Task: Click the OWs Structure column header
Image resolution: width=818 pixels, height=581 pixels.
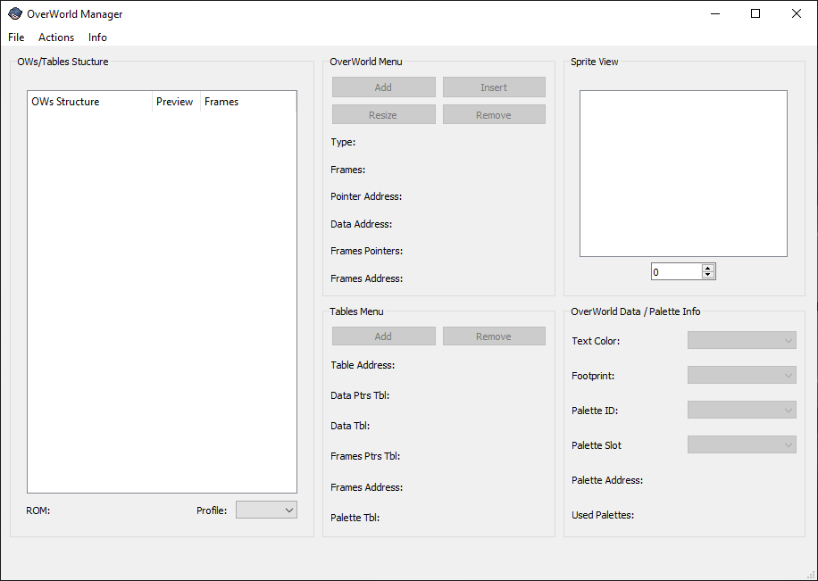Action: (89, 102)
